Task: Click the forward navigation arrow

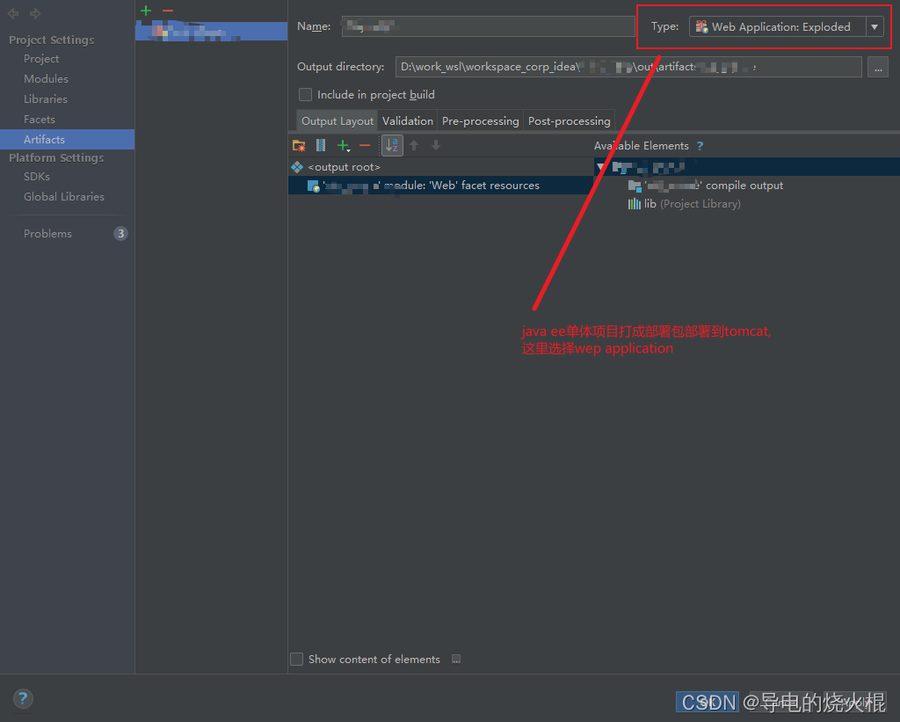Action: tap(35, 12)
